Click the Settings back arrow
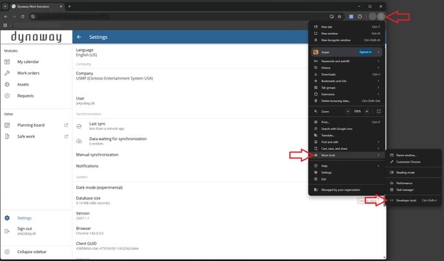The height and width of the screenshot is (261, 444). (x=79, y=37)
